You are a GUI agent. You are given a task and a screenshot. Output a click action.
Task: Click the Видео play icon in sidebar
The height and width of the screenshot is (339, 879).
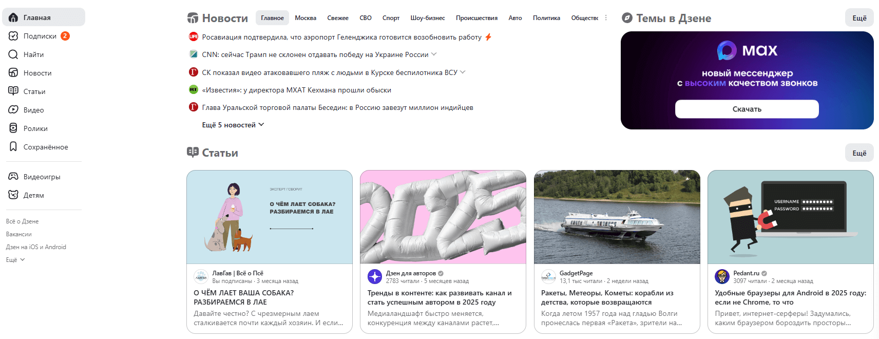[13, 109]
